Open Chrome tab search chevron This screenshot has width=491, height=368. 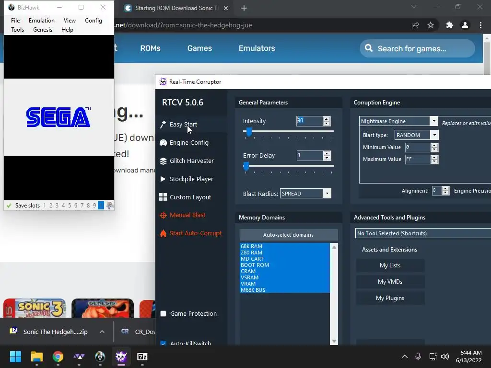tap(414, 7)
